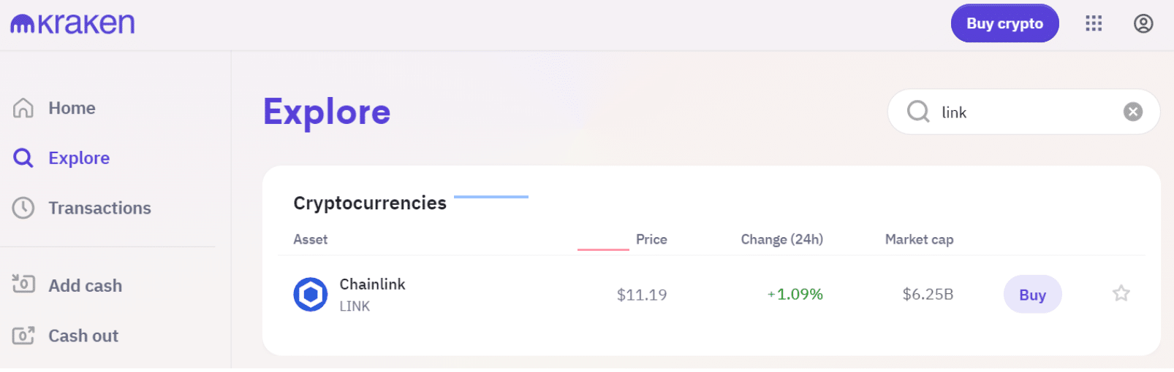Screen dimensions: 1174x372
Task: Click the Transactions clock icon
Action: click(23, 208)
